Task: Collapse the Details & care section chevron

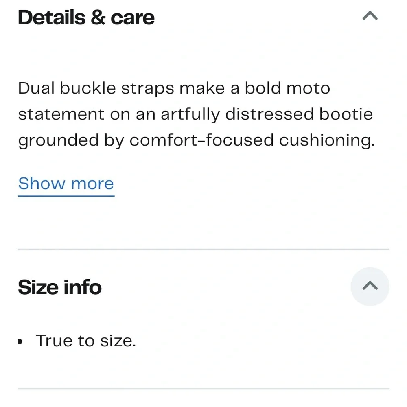Action: click(370, 16)
